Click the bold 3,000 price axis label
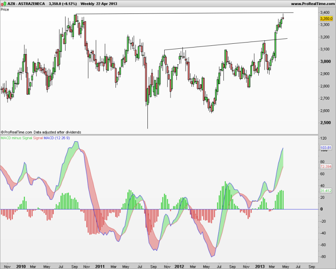The image size is (336, 269). pyautogui.click(x=325, y=61)
